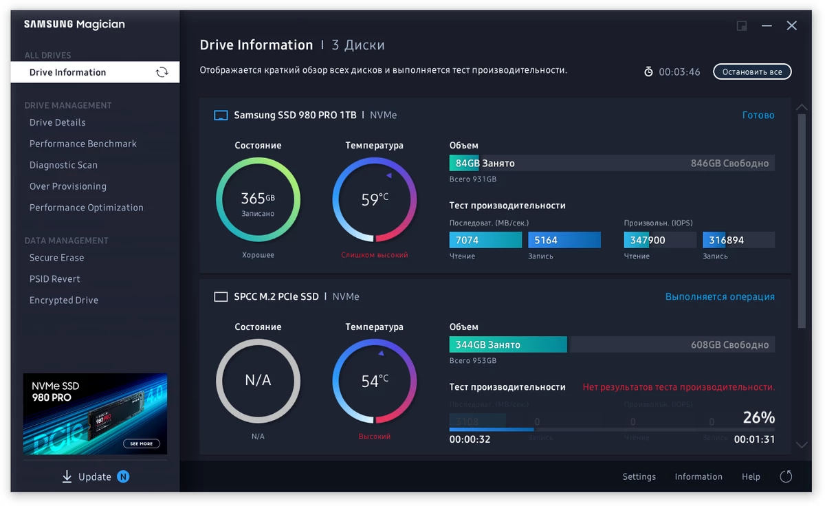Click the Update label
The width and height of the screenshot is (825, 506).
pos(95,476)
